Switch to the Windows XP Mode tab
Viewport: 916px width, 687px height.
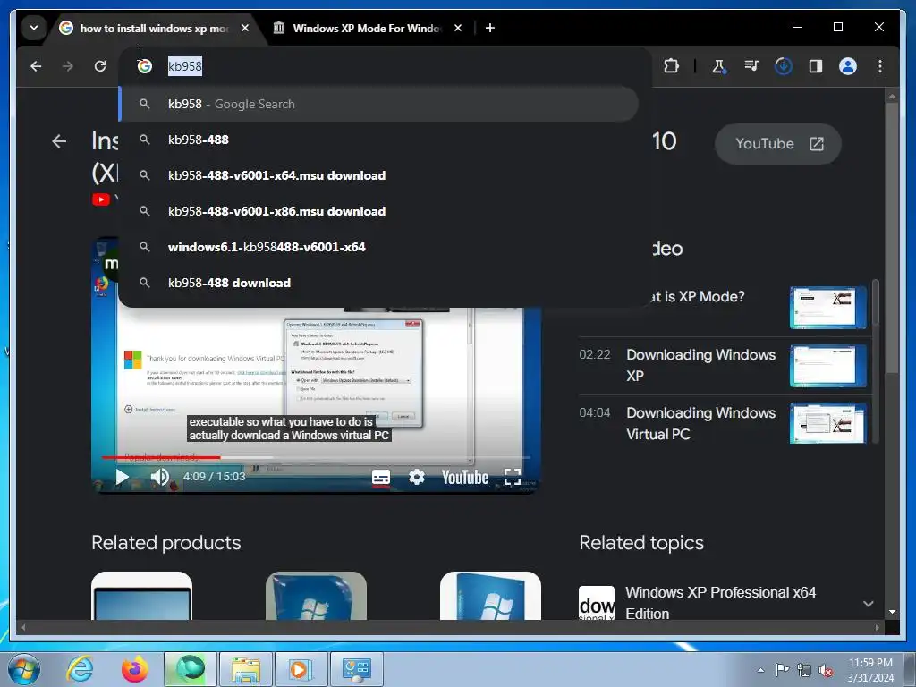coord(366,28)
